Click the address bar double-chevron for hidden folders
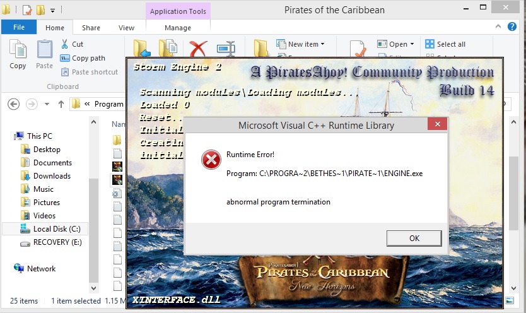This screenshot has width=526, height=313. (x=87, y=104)
